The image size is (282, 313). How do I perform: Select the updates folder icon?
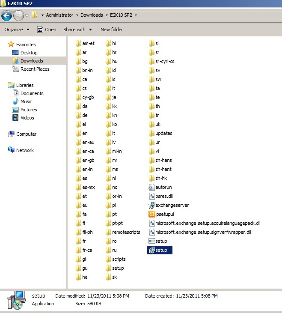(151, 133)
